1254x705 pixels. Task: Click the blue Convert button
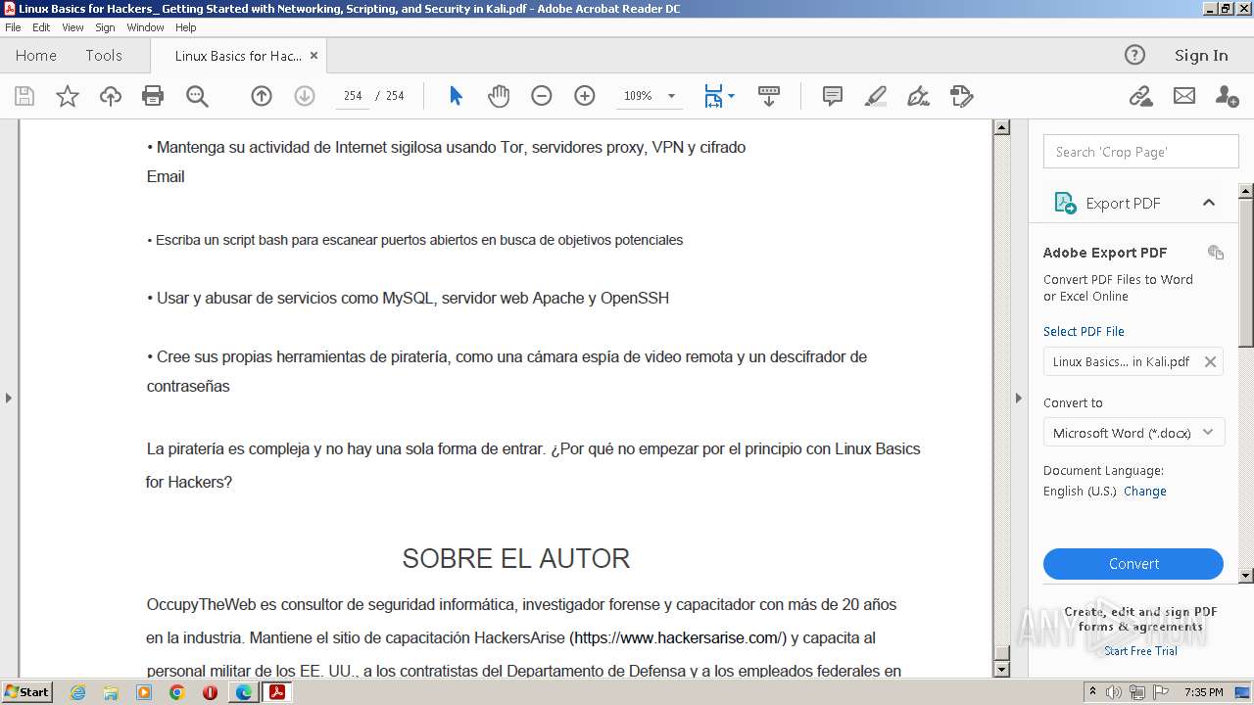[1133, 564]
